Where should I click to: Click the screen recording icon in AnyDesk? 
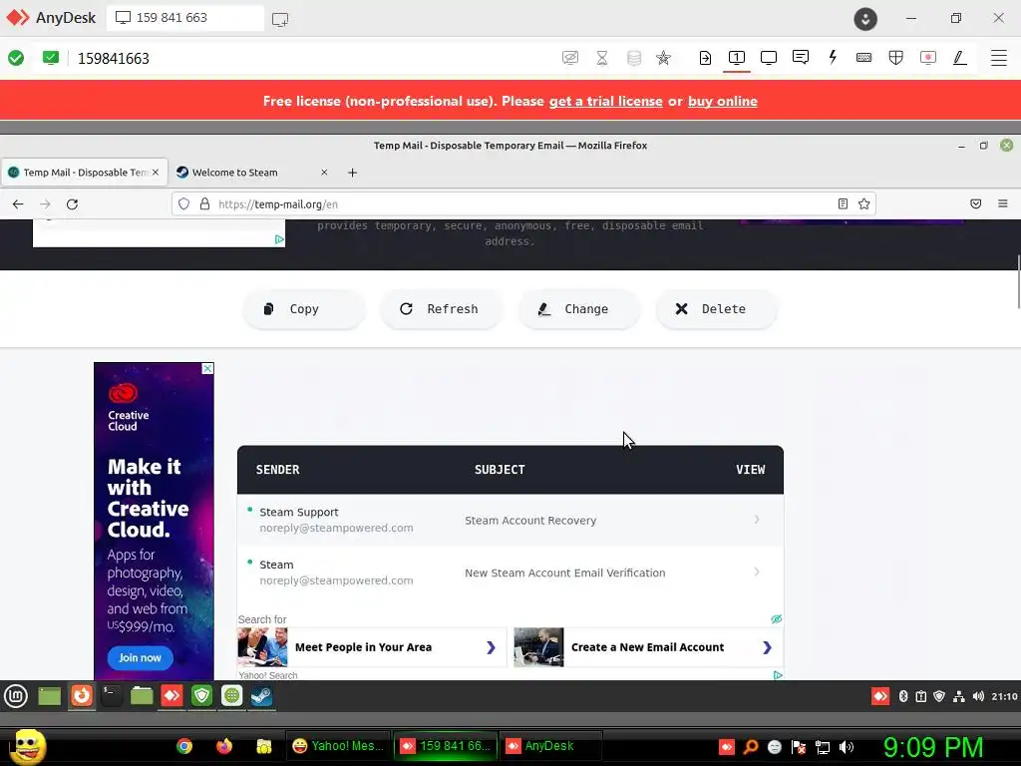[928, 58]
